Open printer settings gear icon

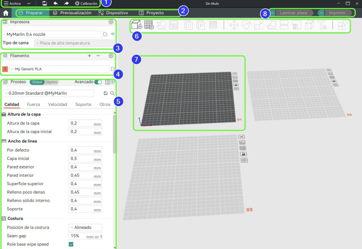(x=111, y=22)
